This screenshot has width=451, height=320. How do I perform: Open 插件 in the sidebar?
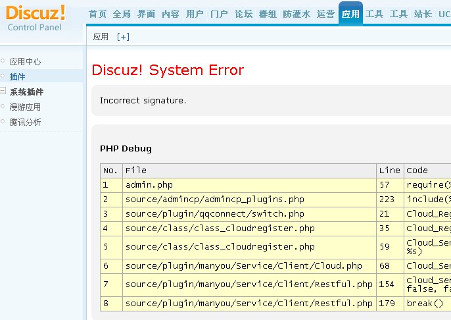[x=17, y=76]
